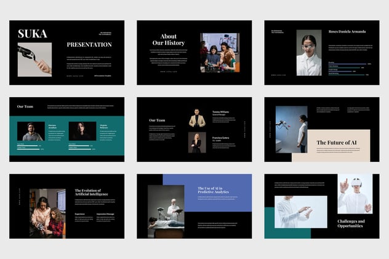The height and width of the screenshot is (259, 389).
Task: Click the lab team photo on history slide
Action: (220, 53)
